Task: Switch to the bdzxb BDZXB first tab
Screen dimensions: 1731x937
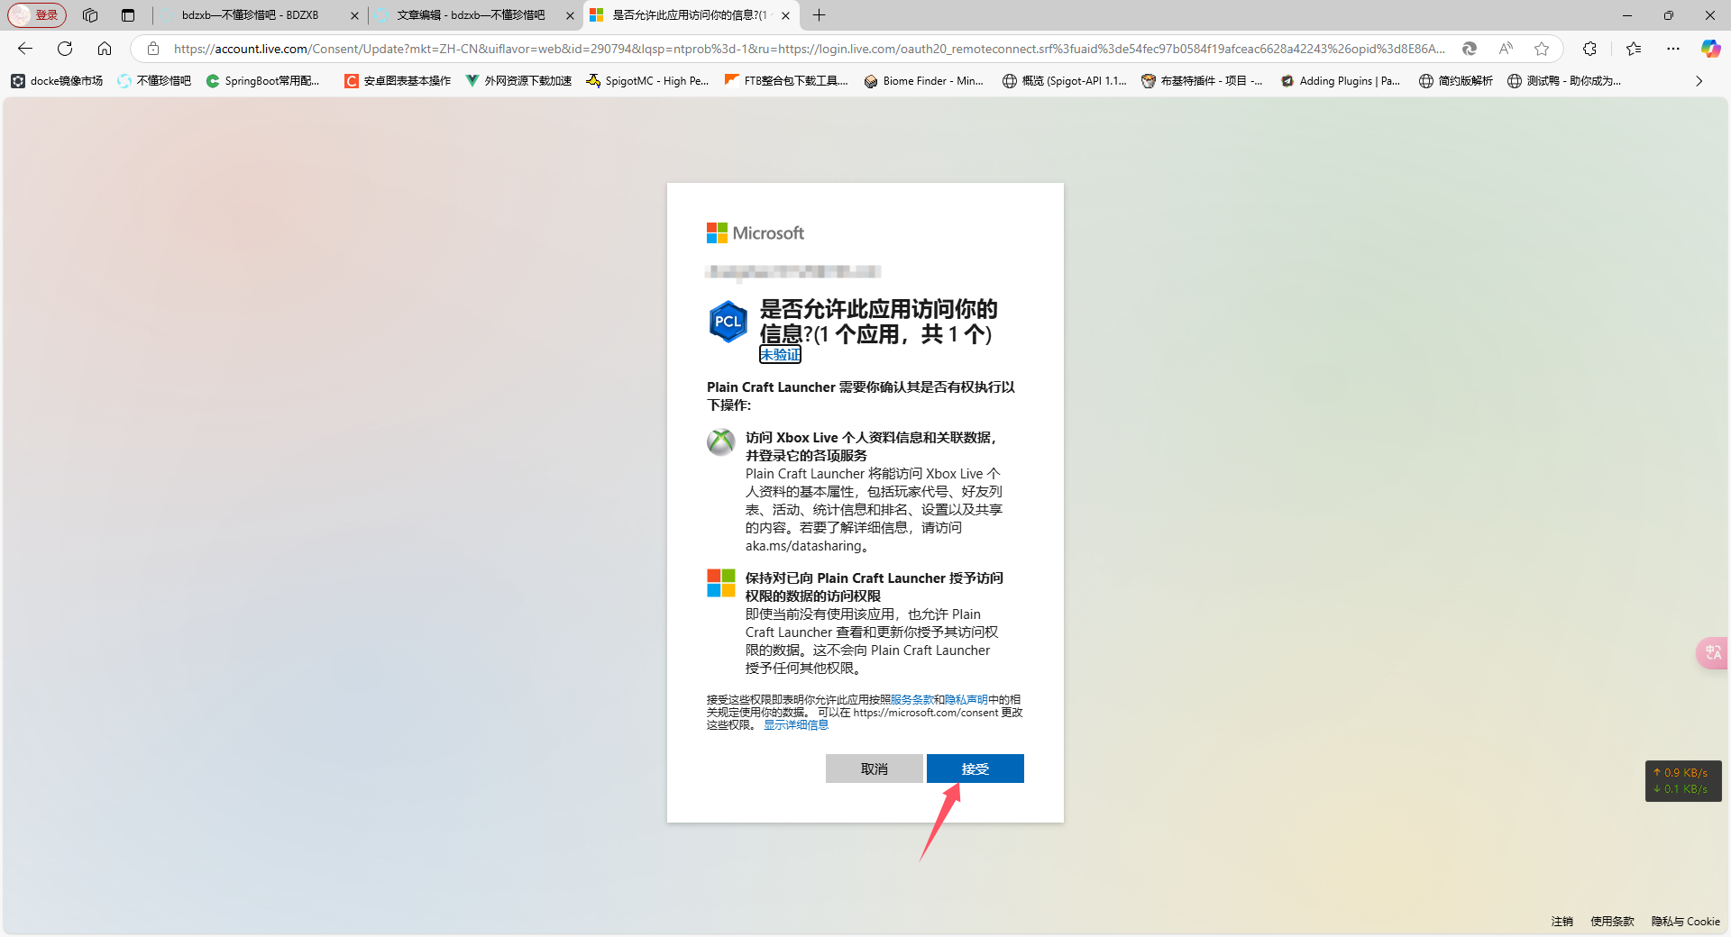Action: 251,15
